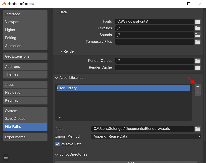Click the Textures path field
This screenshot has width=206, height=163.
[155, 28]
